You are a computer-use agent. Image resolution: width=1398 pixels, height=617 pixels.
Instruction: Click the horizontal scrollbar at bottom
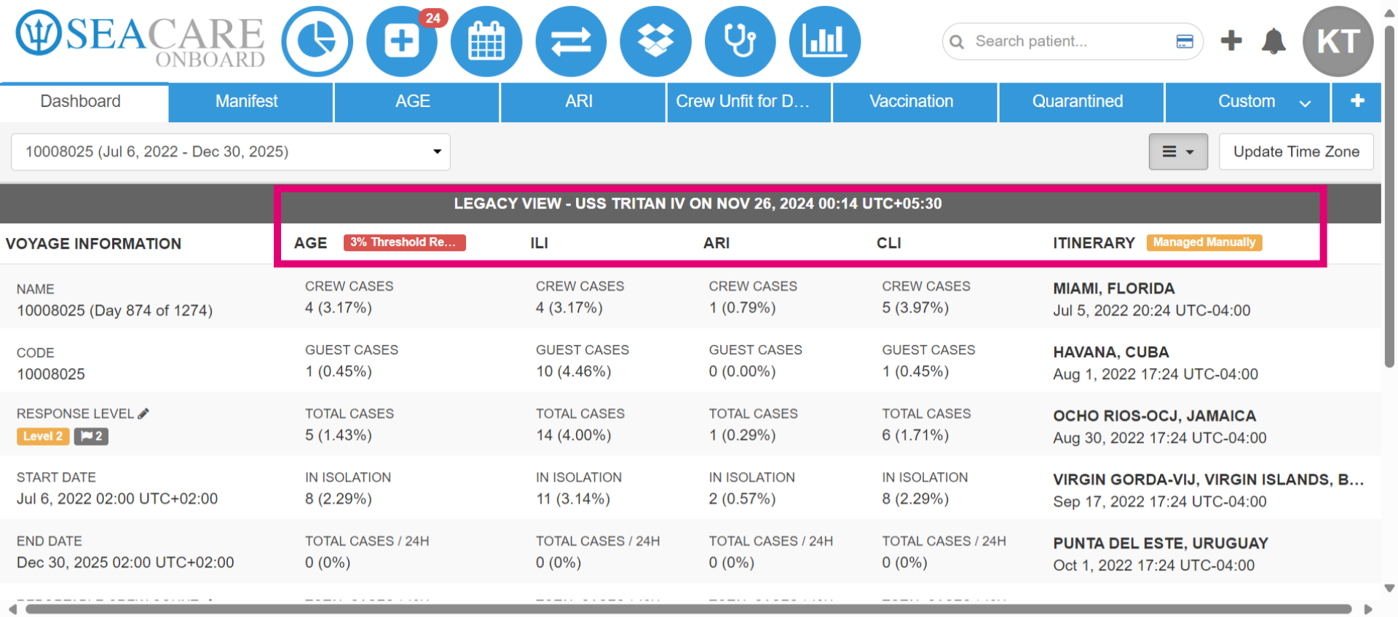tap(688, 609)
